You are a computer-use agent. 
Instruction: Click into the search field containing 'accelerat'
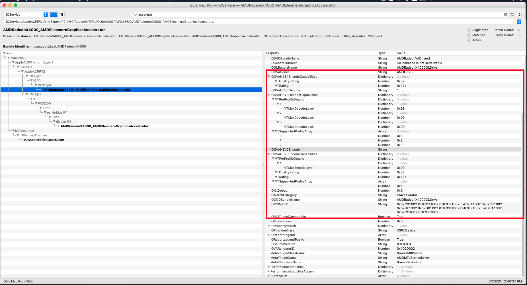[x=319, y=15]
